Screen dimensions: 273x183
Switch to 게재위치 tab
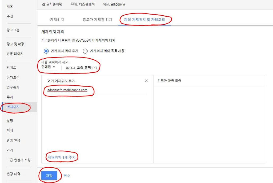[57, 20]
